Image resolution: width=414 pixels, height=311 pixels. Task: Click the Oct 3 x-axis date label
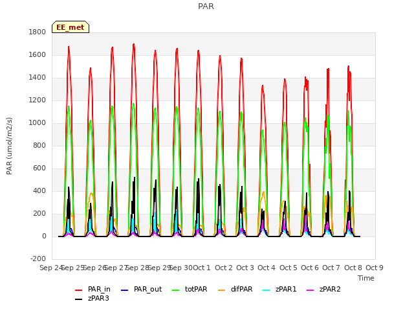coord(245,268)
